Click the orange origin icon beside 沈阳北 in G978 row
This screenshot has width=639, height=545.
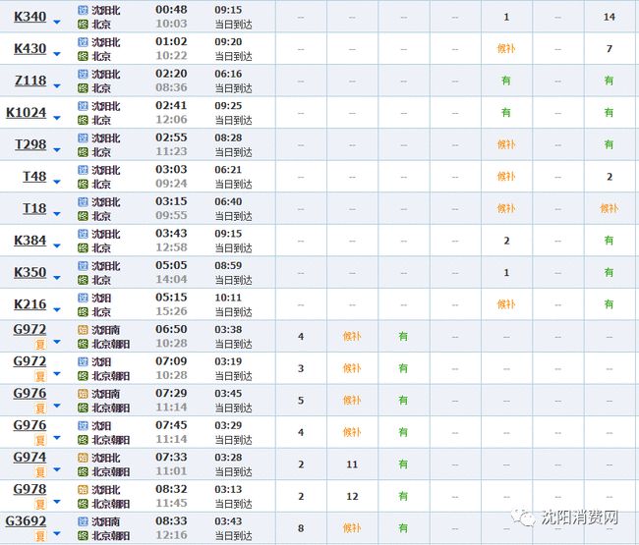tap(84, 490)
